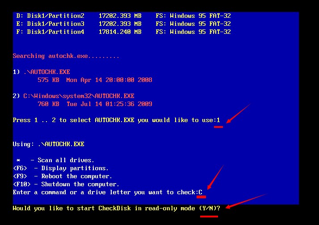The width and height of the screenshot is (319, 225).
Task: Click typed drive letter C after 'check:'
Action: [201, 192]
